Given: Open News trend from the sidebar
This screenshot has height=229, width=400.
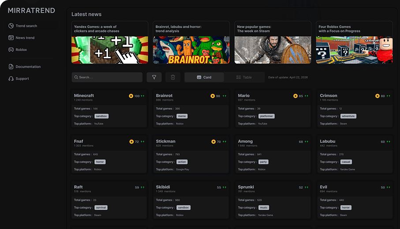Looking at the screenshot, I should (x=25, y=38).
